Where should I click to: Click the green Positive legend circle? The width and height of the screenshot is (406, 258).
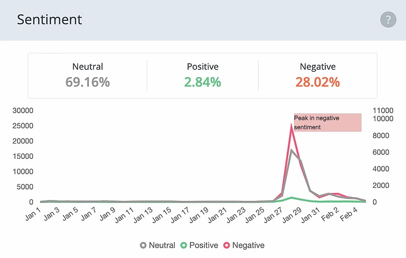click(x=184, y=245)
